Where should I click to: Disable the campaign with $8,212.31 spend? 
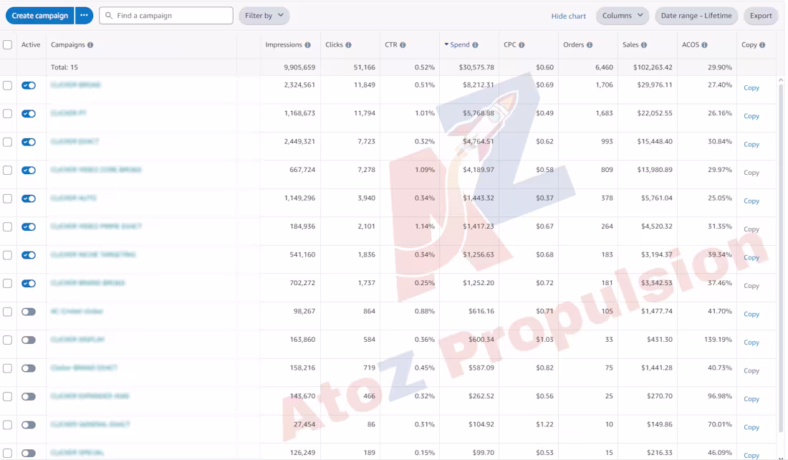click(x=29, y=85)
